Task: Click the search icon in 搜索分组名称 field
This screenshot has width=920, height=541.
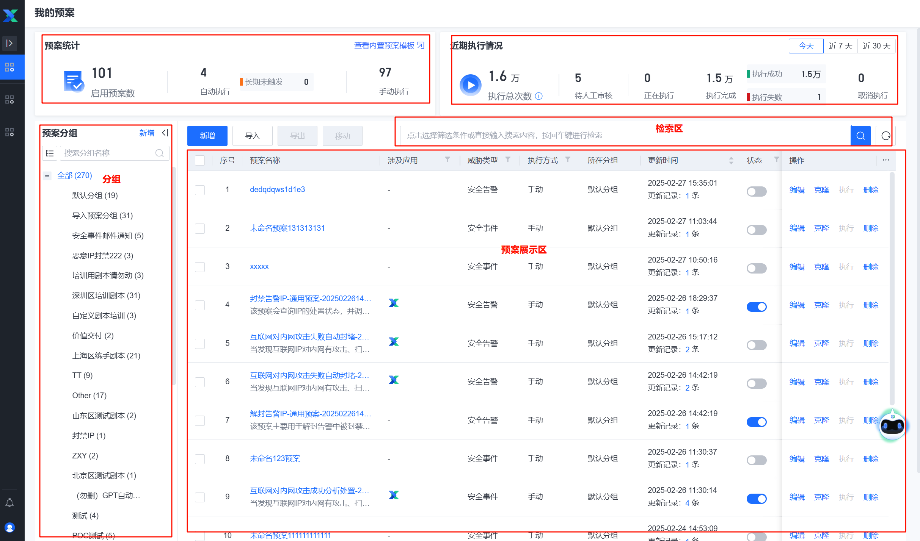Action: [x=159, y=153]
